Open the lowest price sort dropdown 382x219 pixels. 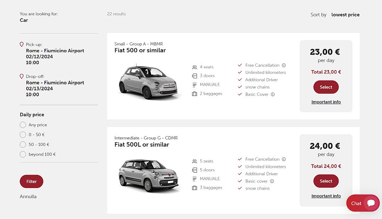click(x=345, y=15)
